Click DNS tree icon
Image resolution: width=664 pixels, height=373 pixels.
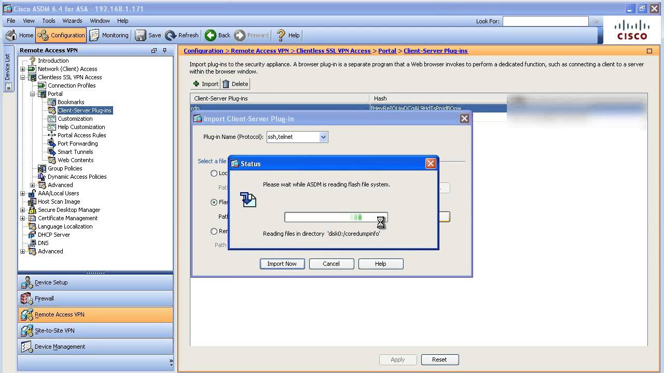pyautogui.click(x=32, y=243)
